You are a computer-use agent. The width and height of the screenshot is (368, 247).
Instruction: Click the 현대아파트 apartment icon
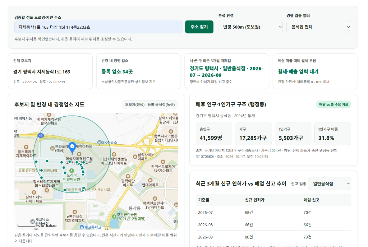(x=150, y=180)
